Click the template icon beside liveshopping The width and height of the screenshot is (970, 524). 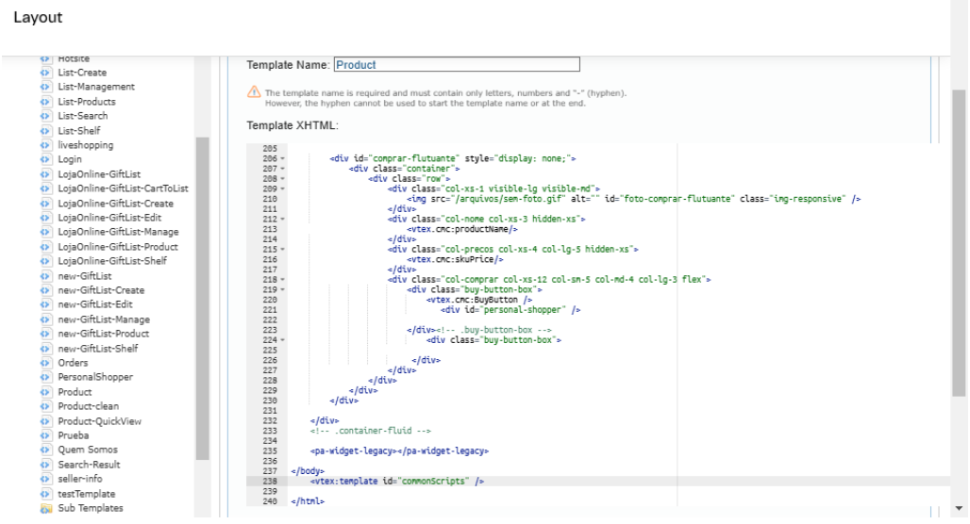[46, 145]
